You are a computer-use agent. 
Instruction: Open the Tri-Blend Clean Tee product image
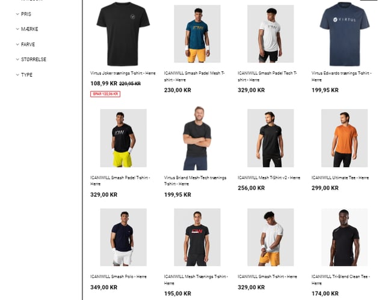point(344,238)
